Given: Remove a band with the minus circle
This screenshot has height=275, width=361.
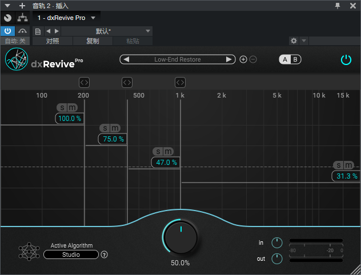Looking at the screenshot, I should [253, 59].
